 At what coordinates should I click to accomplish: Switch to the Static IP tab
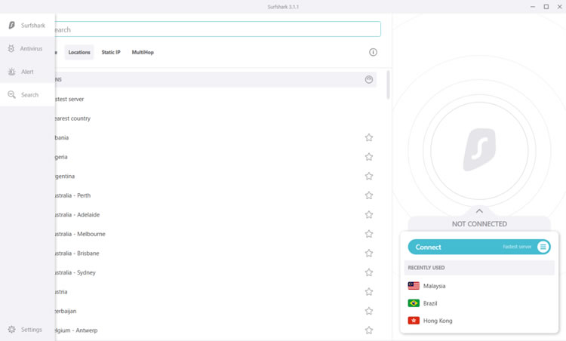[x=111, y=52]
